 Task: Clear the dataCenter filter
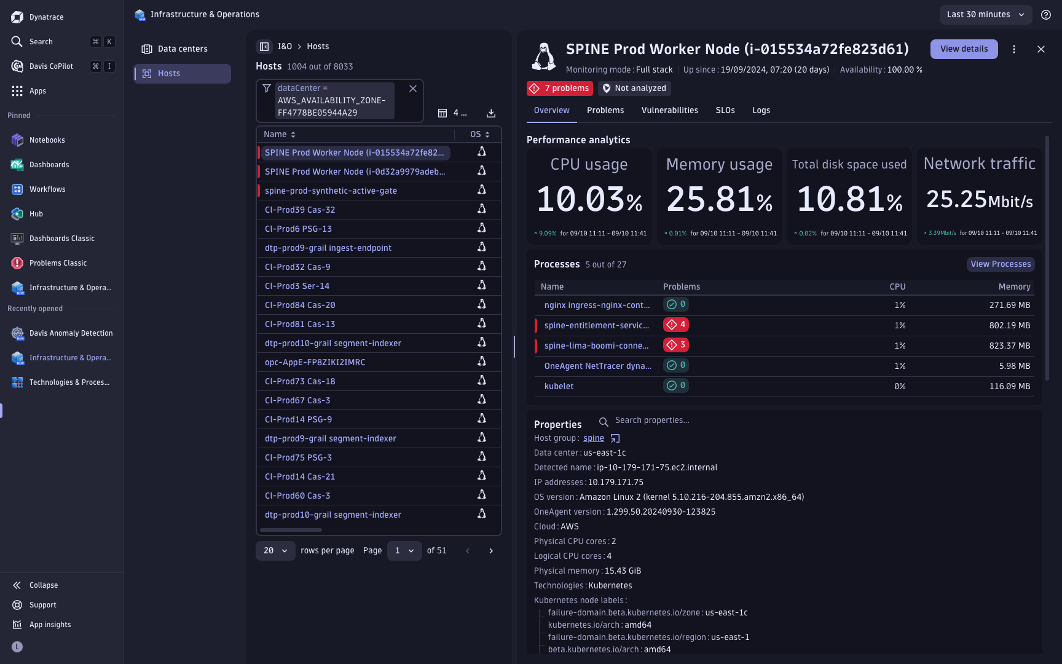tap(413, 89)
